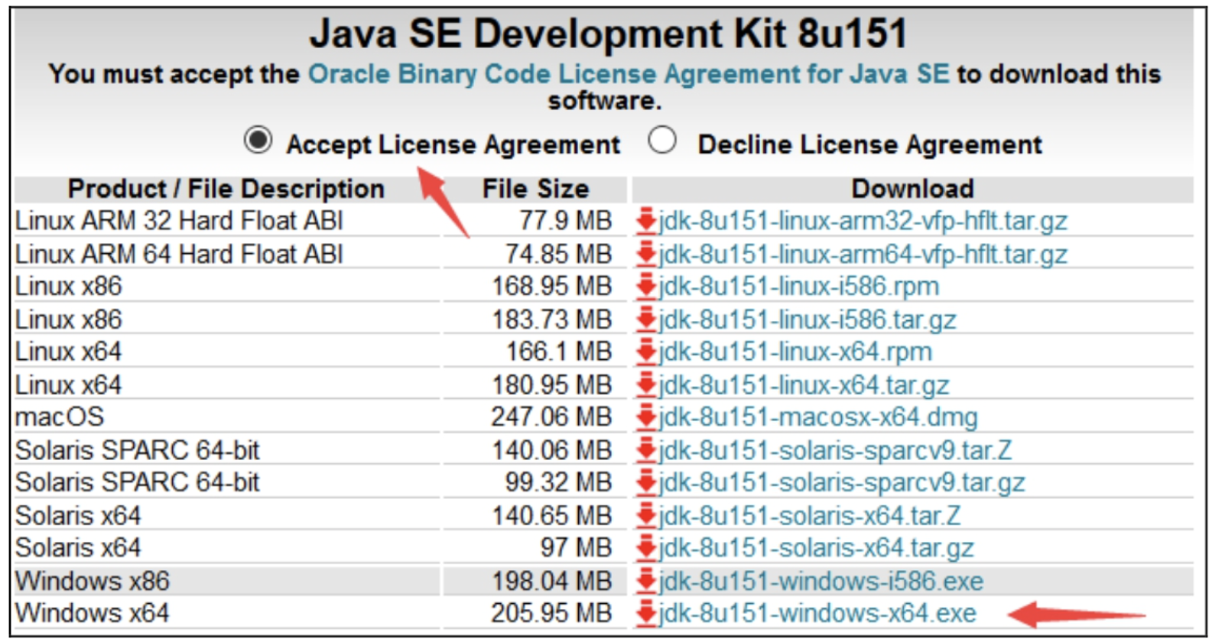Click the 140.06 MB file size
The image size is (1222, 642).
tap(551, 450)
